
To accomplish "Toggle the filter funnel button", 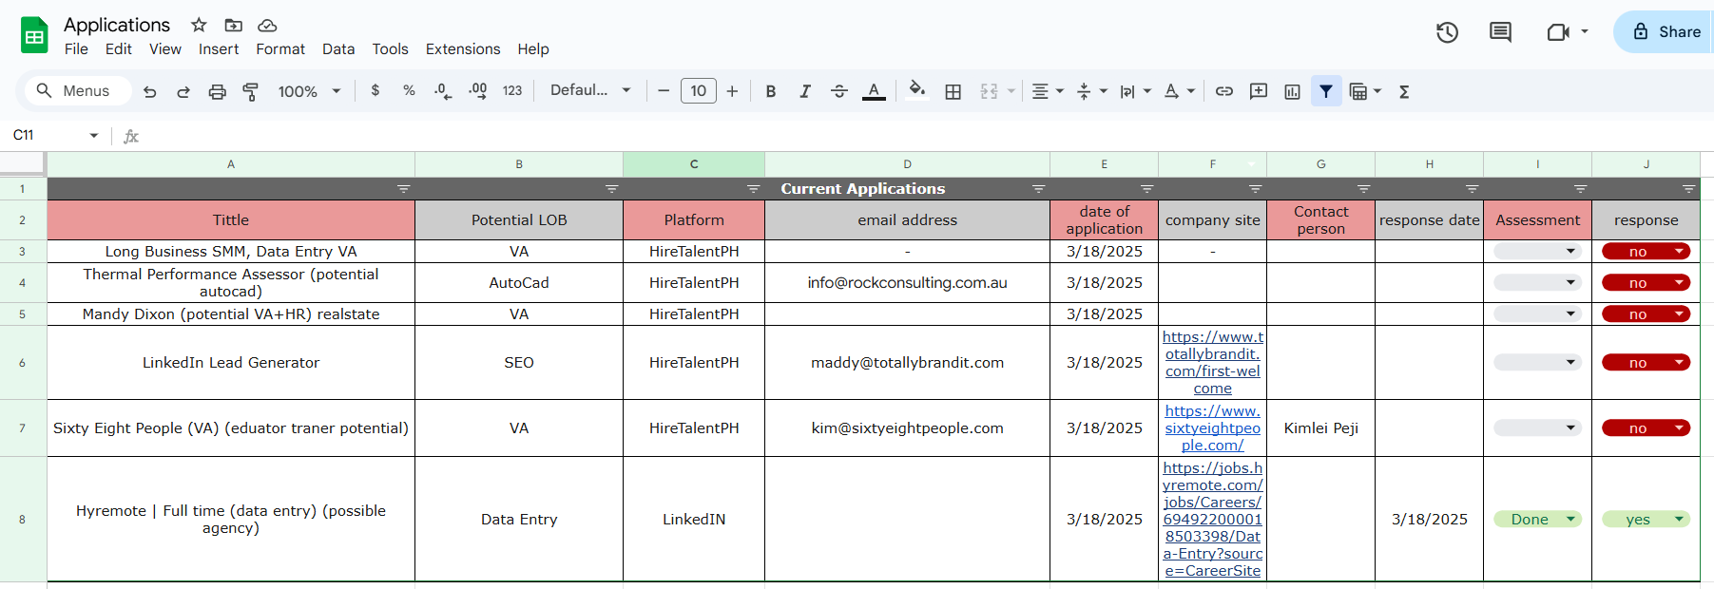I will 1326,91.
